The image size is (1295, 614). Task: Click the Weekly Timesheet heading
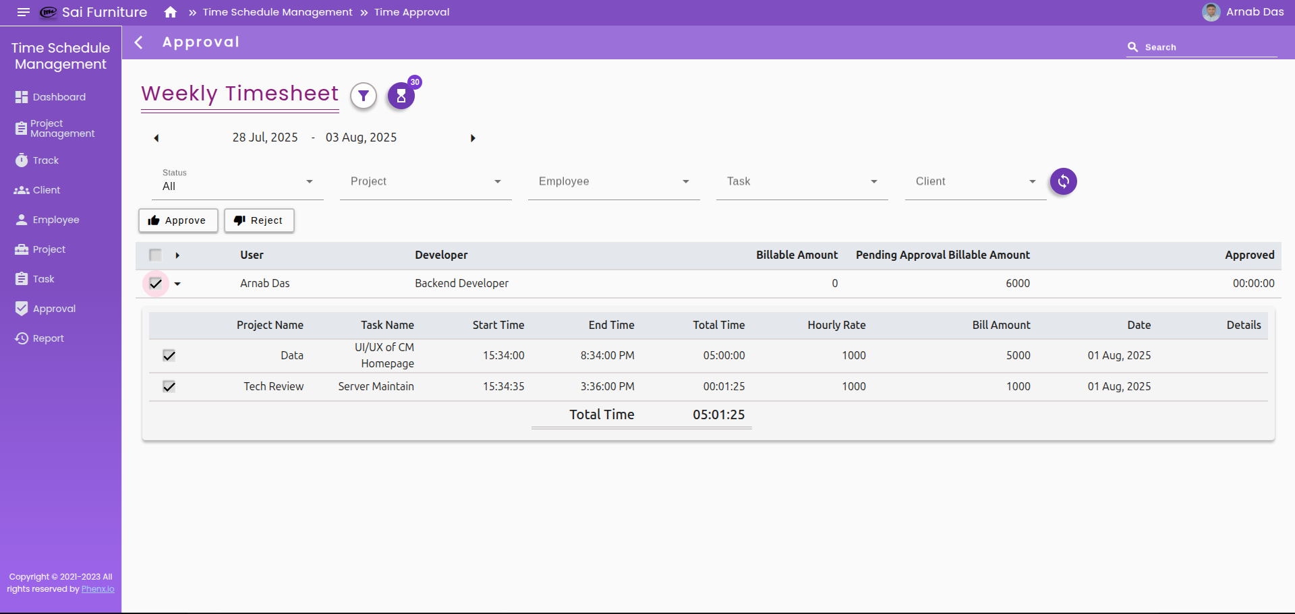(239, 94)
